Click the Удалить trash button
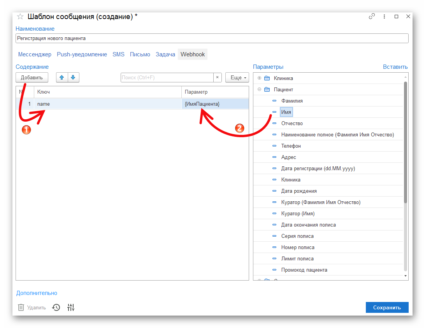Image resolution: width=425 pixels, height=328 pixels. tap(32, 307)
